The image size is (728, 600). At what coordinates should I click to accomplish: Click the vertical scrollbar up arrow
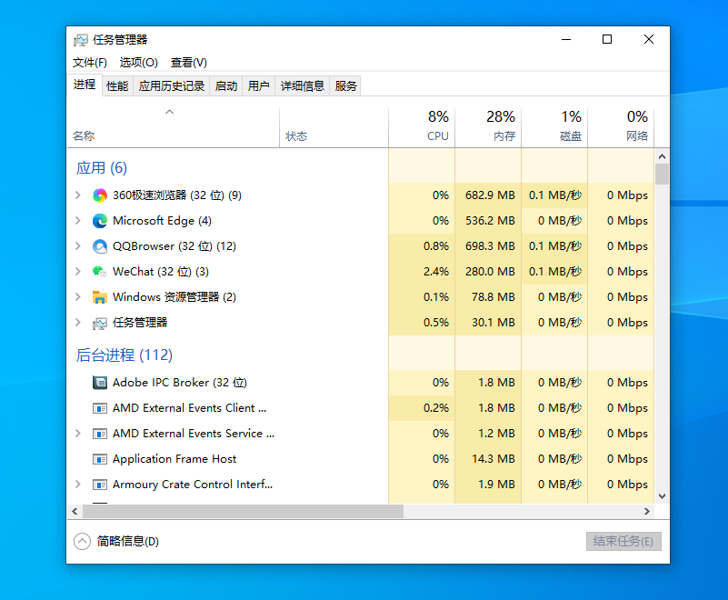click(662, 156)
